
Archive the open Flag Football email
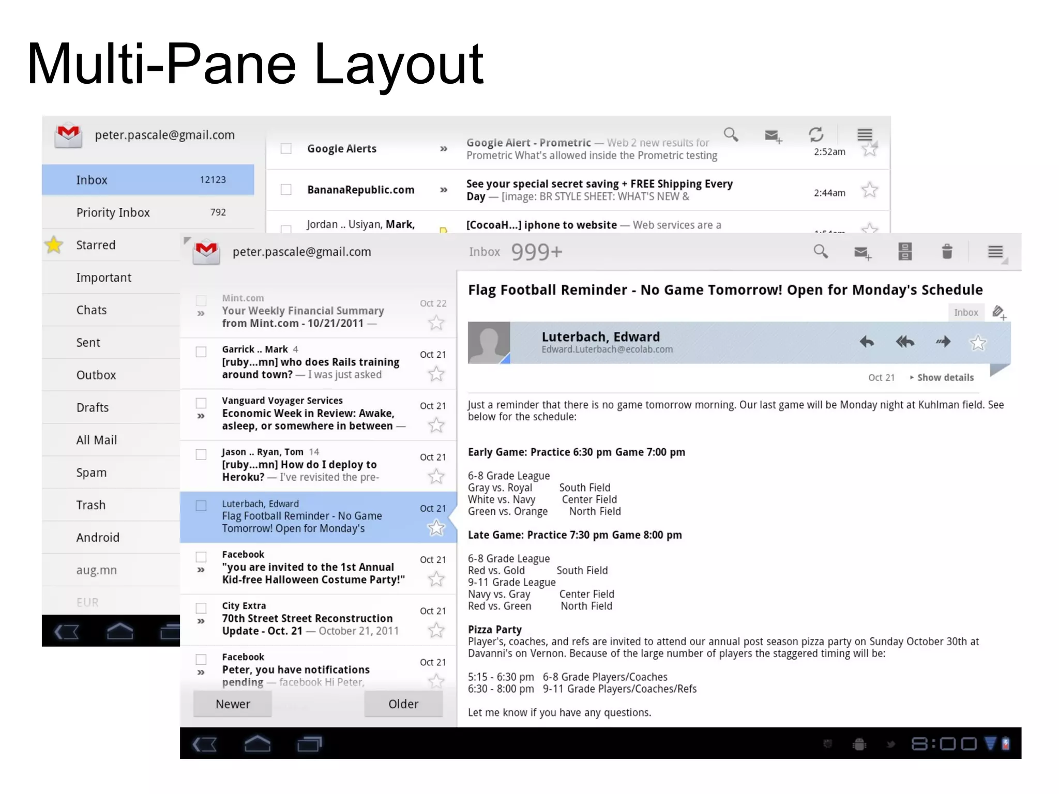905,252
